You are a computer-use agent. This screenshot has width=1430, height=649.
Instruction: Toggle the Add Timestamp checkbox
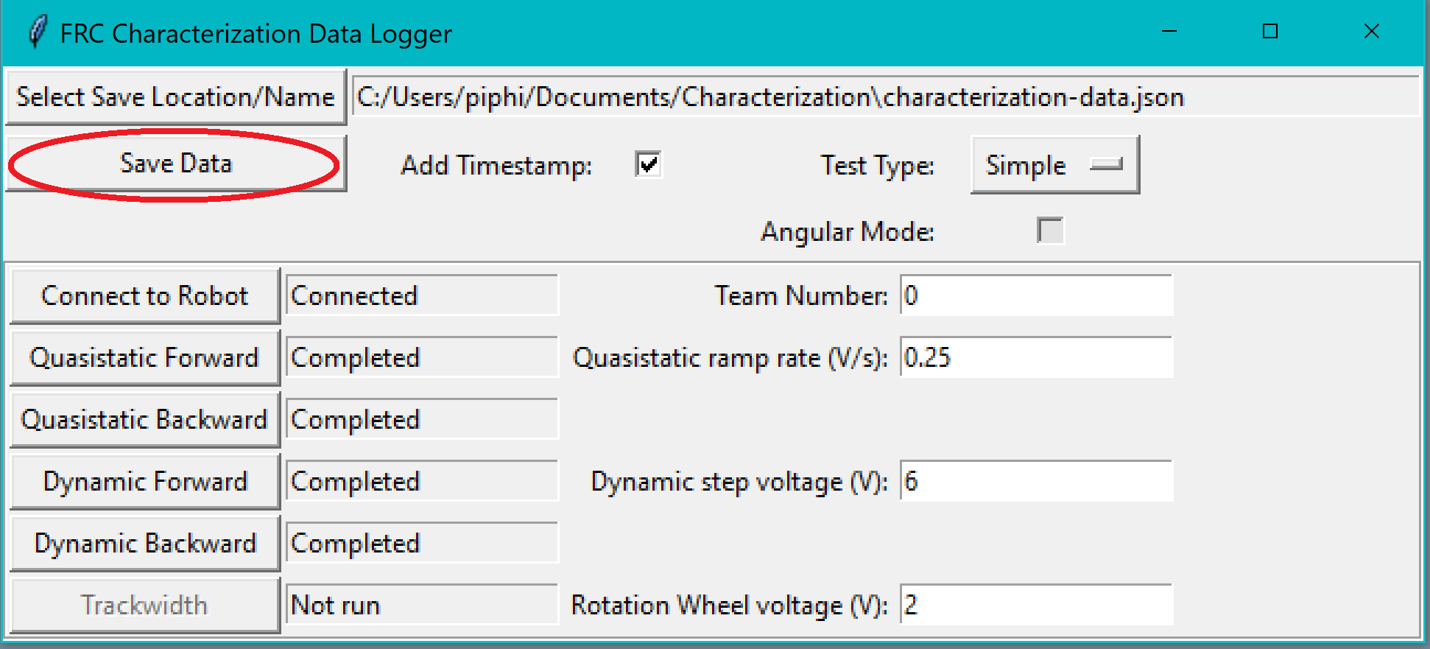[x=648, y=164]
